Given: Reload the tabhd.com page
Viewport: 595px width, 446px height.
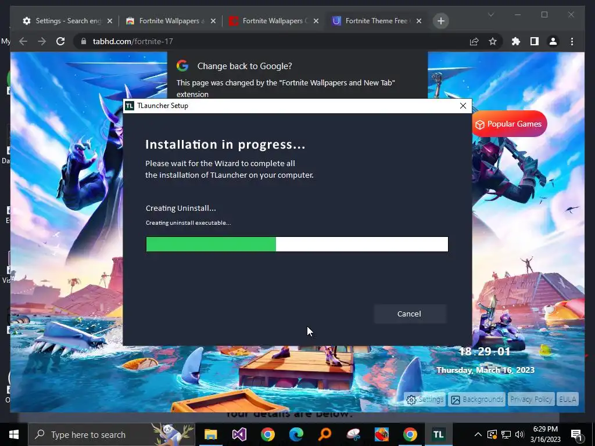Looking at the screenshot, I should click(x=60, y=41).
